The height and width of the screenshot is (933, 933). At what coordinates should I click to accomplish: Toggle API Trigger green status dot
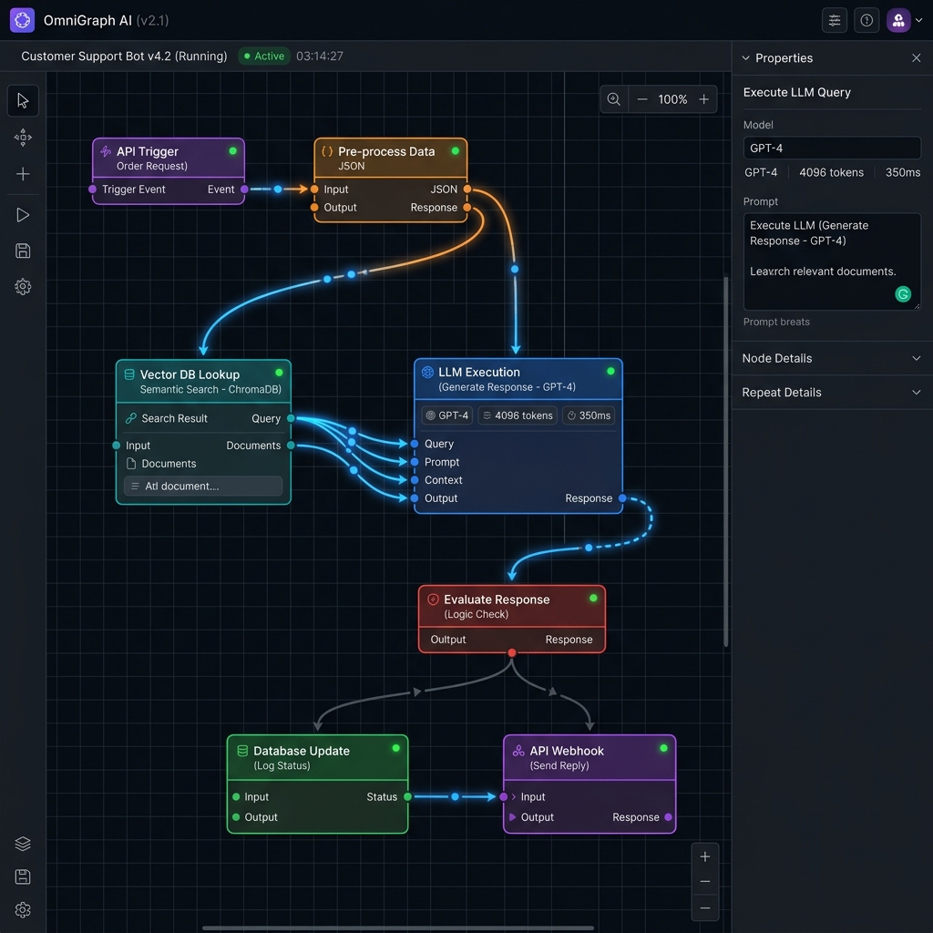232,151
